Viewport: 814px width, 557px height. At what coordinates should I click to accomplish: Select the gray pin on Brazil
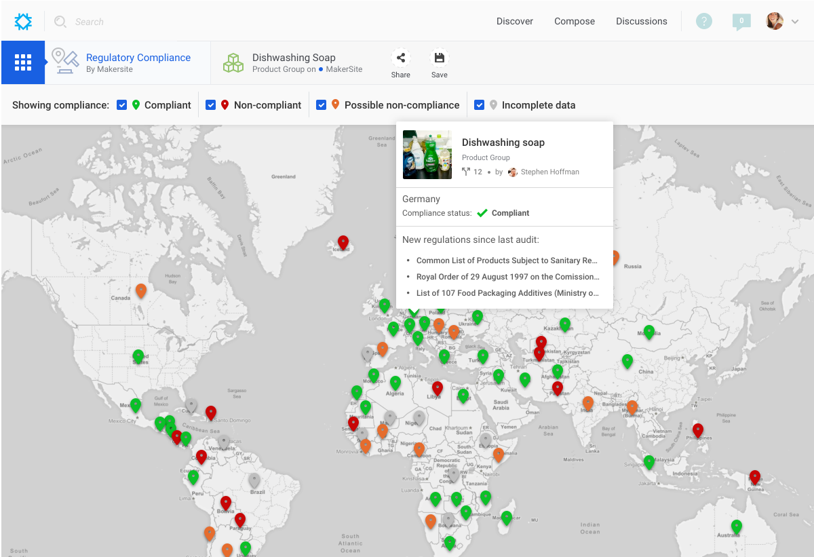254,480
